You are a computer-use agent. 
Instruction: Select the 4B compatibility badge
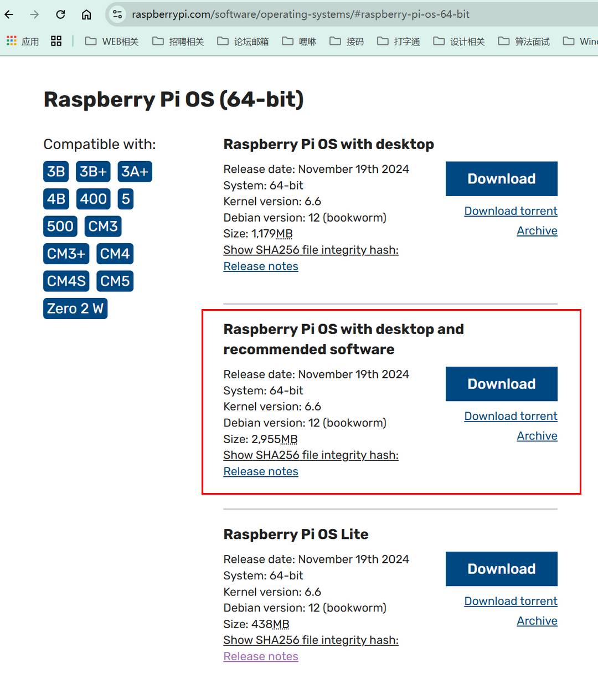(56, 199)
